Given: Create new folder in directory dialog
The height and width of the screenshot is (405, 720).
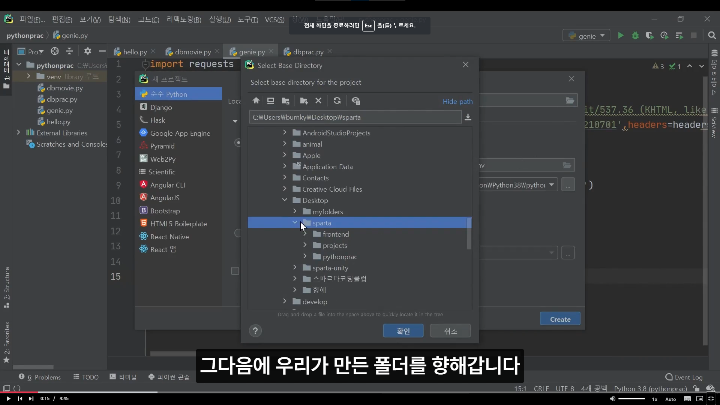Looking at the screenshot, I should tap(304, 101).
